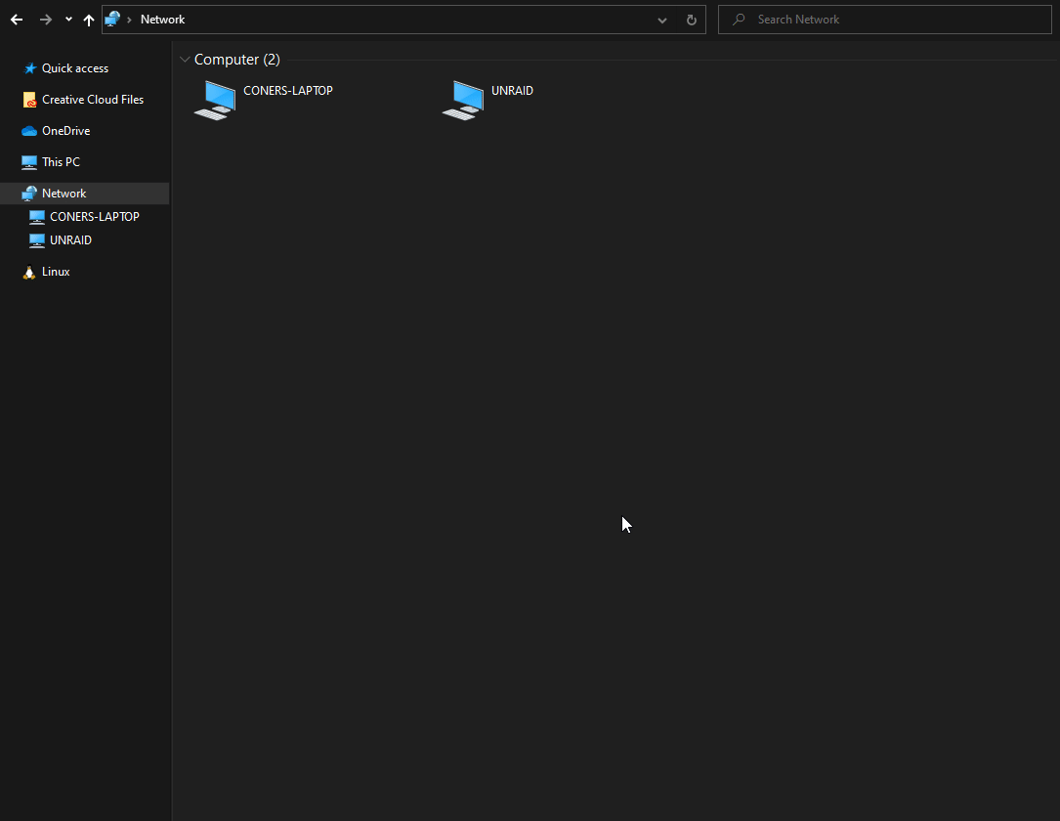Open Creative Cloud Files in sidebar
The width and height of the screenshot is (1060, 821).
tap(93, 100)
